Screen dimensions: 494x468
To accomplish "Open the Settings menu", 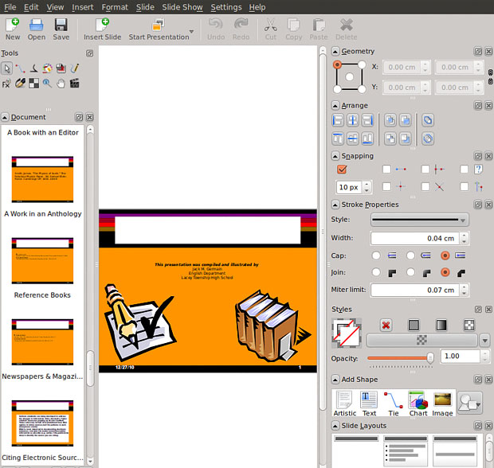I will click(226, 7).
